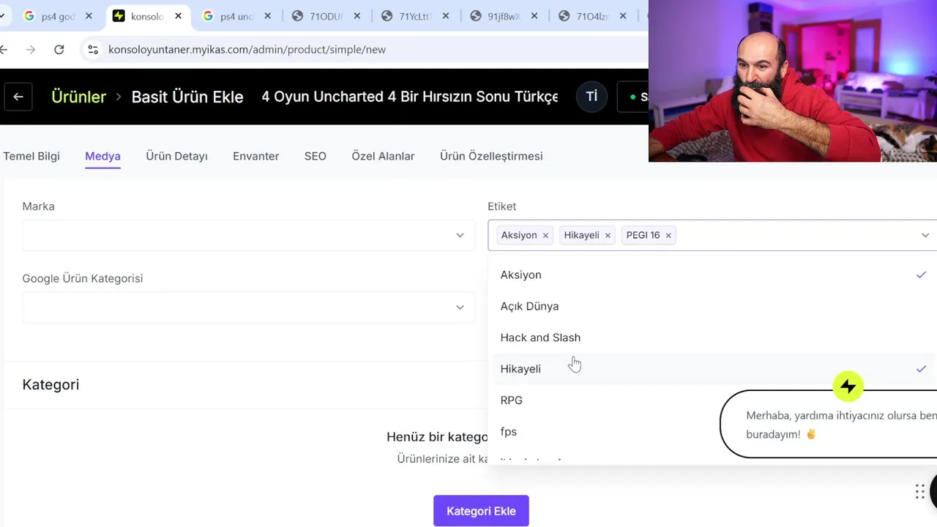Switch to the Özel Alanlar tab

click(x=383, y=156)
